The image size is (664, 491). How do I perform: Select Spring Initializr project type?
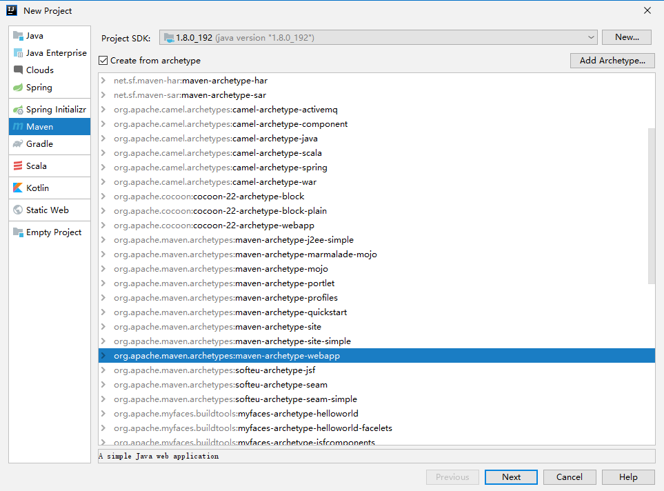[x=50, y=110]
